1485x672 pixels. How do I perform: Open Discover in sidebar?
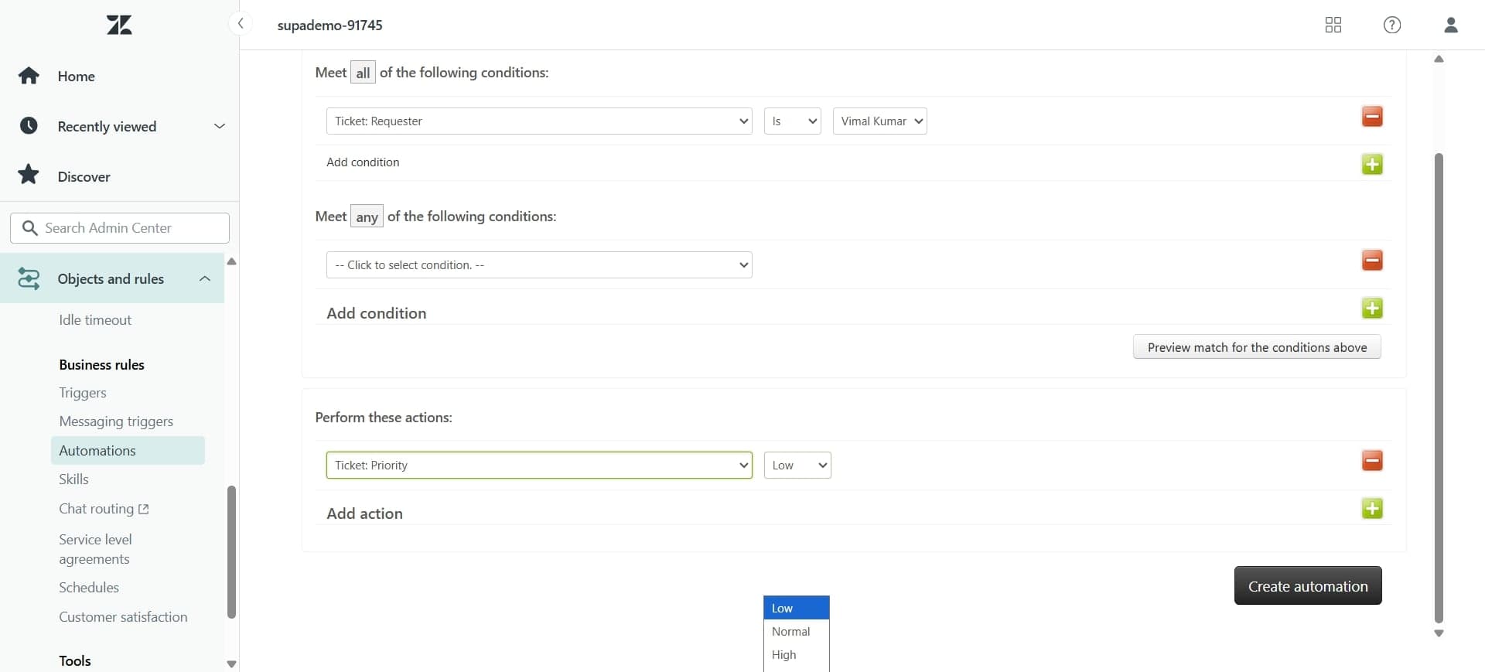point(84,177)
